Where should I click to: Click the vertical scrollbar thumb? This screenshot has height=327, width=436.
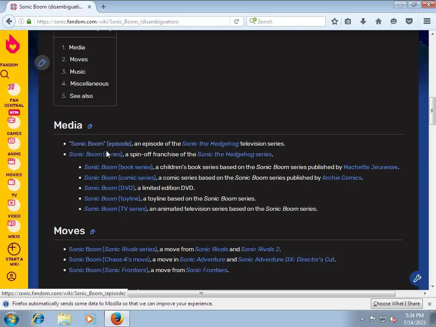pos(432,111)
